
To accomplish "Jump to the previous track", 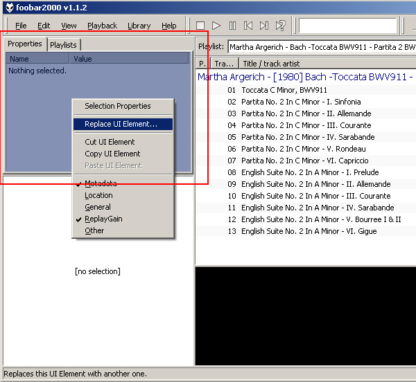I will click(248, 26).
